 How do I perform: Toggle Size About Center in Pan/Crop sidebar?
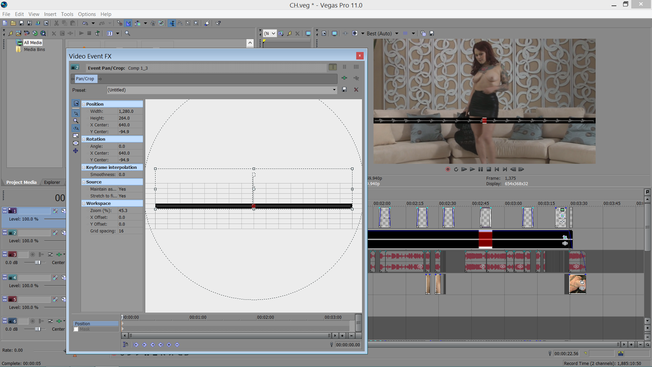coord(76,143)
